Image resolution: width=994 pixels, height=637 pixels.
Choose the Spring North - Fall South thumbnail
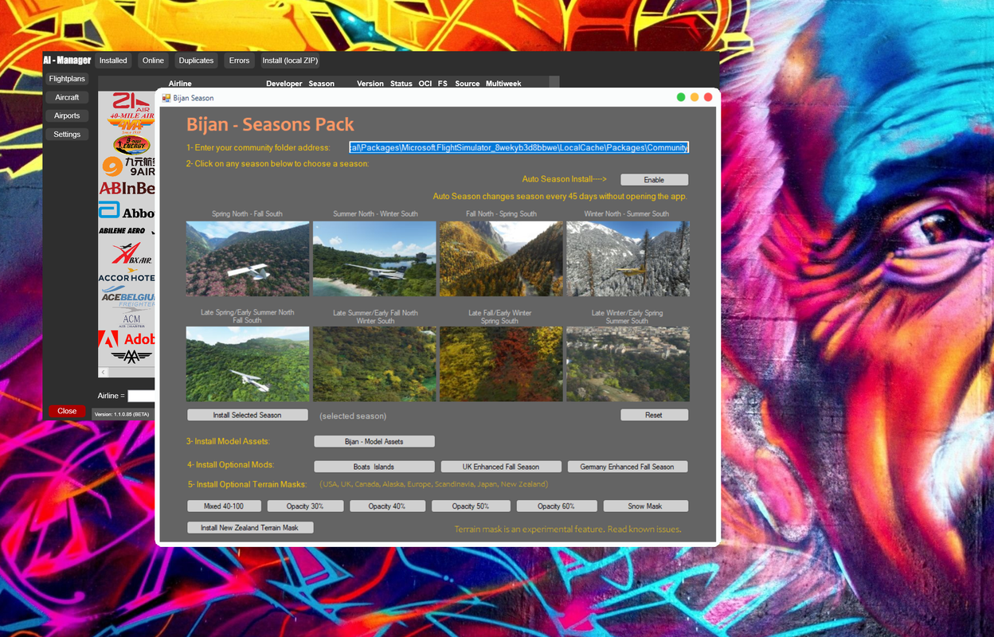click(248, 259)
